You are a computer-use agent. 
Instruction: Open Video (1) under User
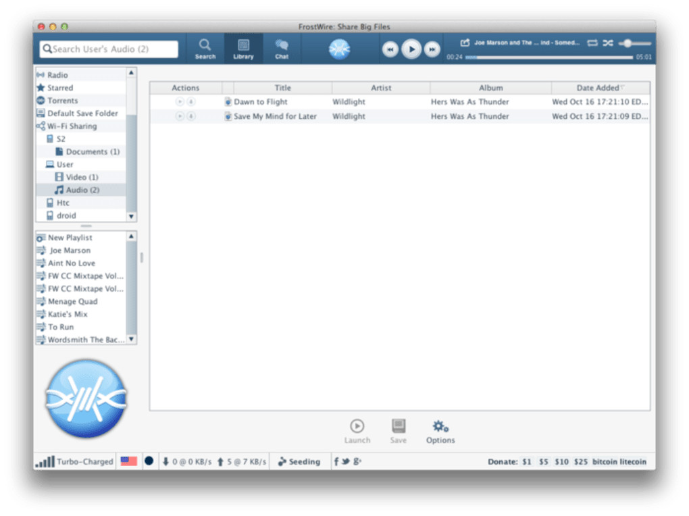[81, 177]
